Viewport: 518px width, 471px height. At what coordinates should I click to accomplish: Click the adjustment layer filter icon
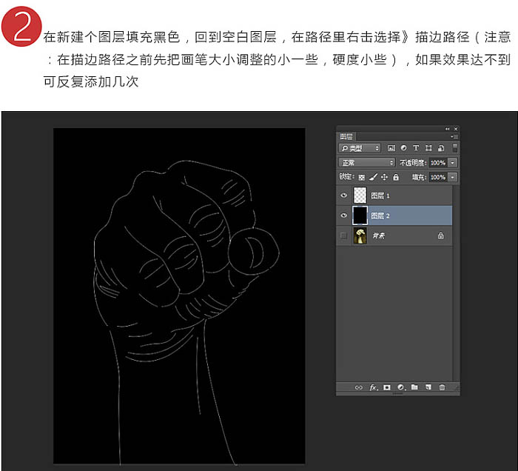(403, 148)
